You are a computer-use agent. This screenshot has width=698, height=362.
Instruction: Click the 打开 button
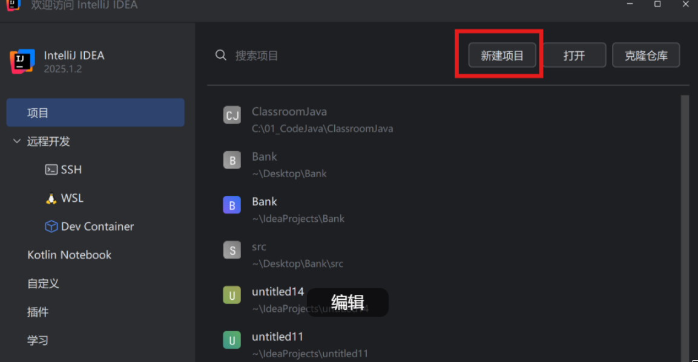pos(575,55)
